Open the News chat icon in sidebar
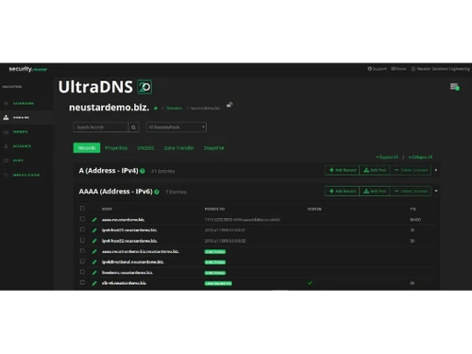The width and height of the screenshot is (472, 354). point(6,160)
